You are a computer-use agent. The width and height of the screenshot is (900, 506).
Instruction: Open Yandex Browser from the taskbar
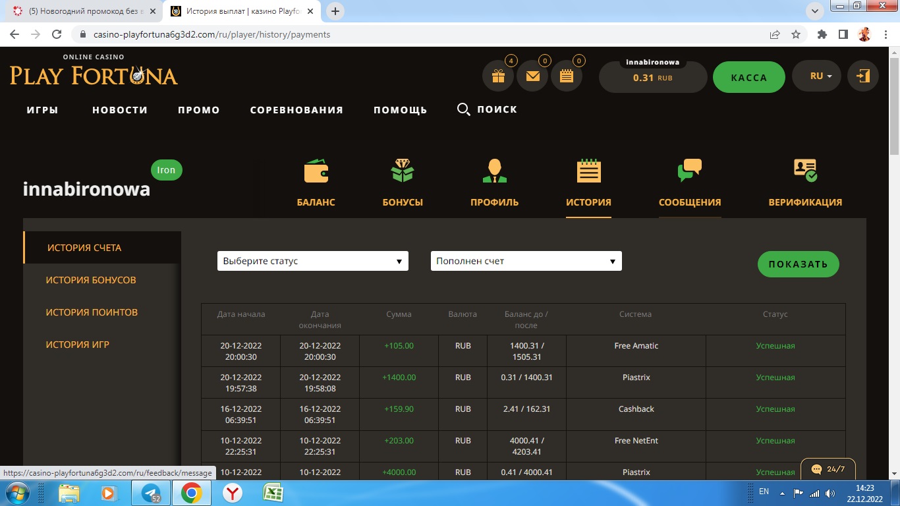click(232, 493)
